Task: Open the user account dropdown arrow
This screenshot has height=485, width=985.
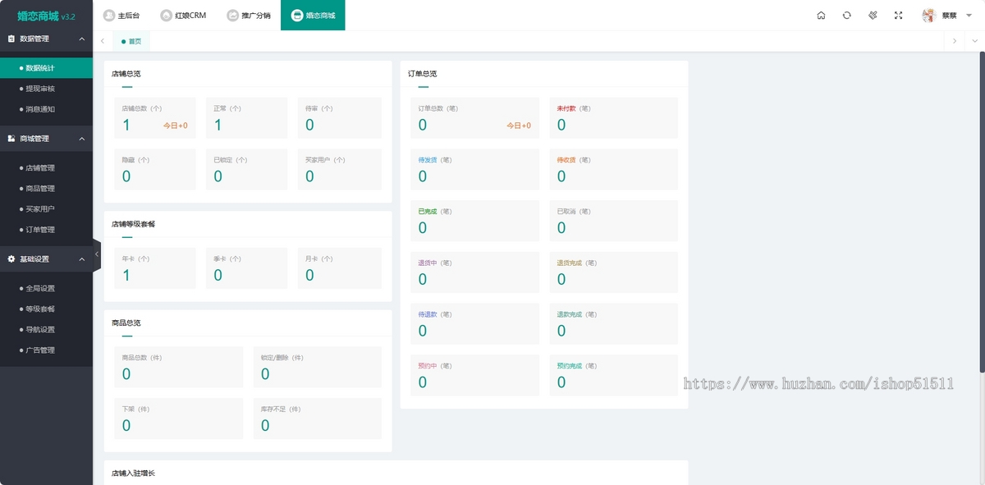Action: click(969, 16)
